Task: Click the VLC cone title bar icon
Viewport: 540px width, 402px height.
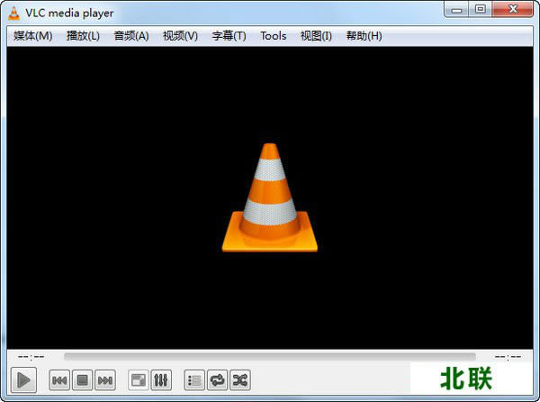Action: point(13,13)
